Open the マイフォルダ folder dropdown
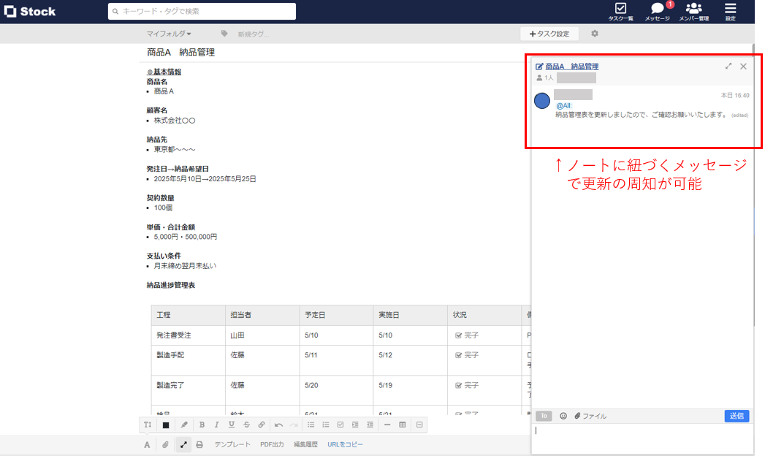The image size is (765, 456). [169, 34]
